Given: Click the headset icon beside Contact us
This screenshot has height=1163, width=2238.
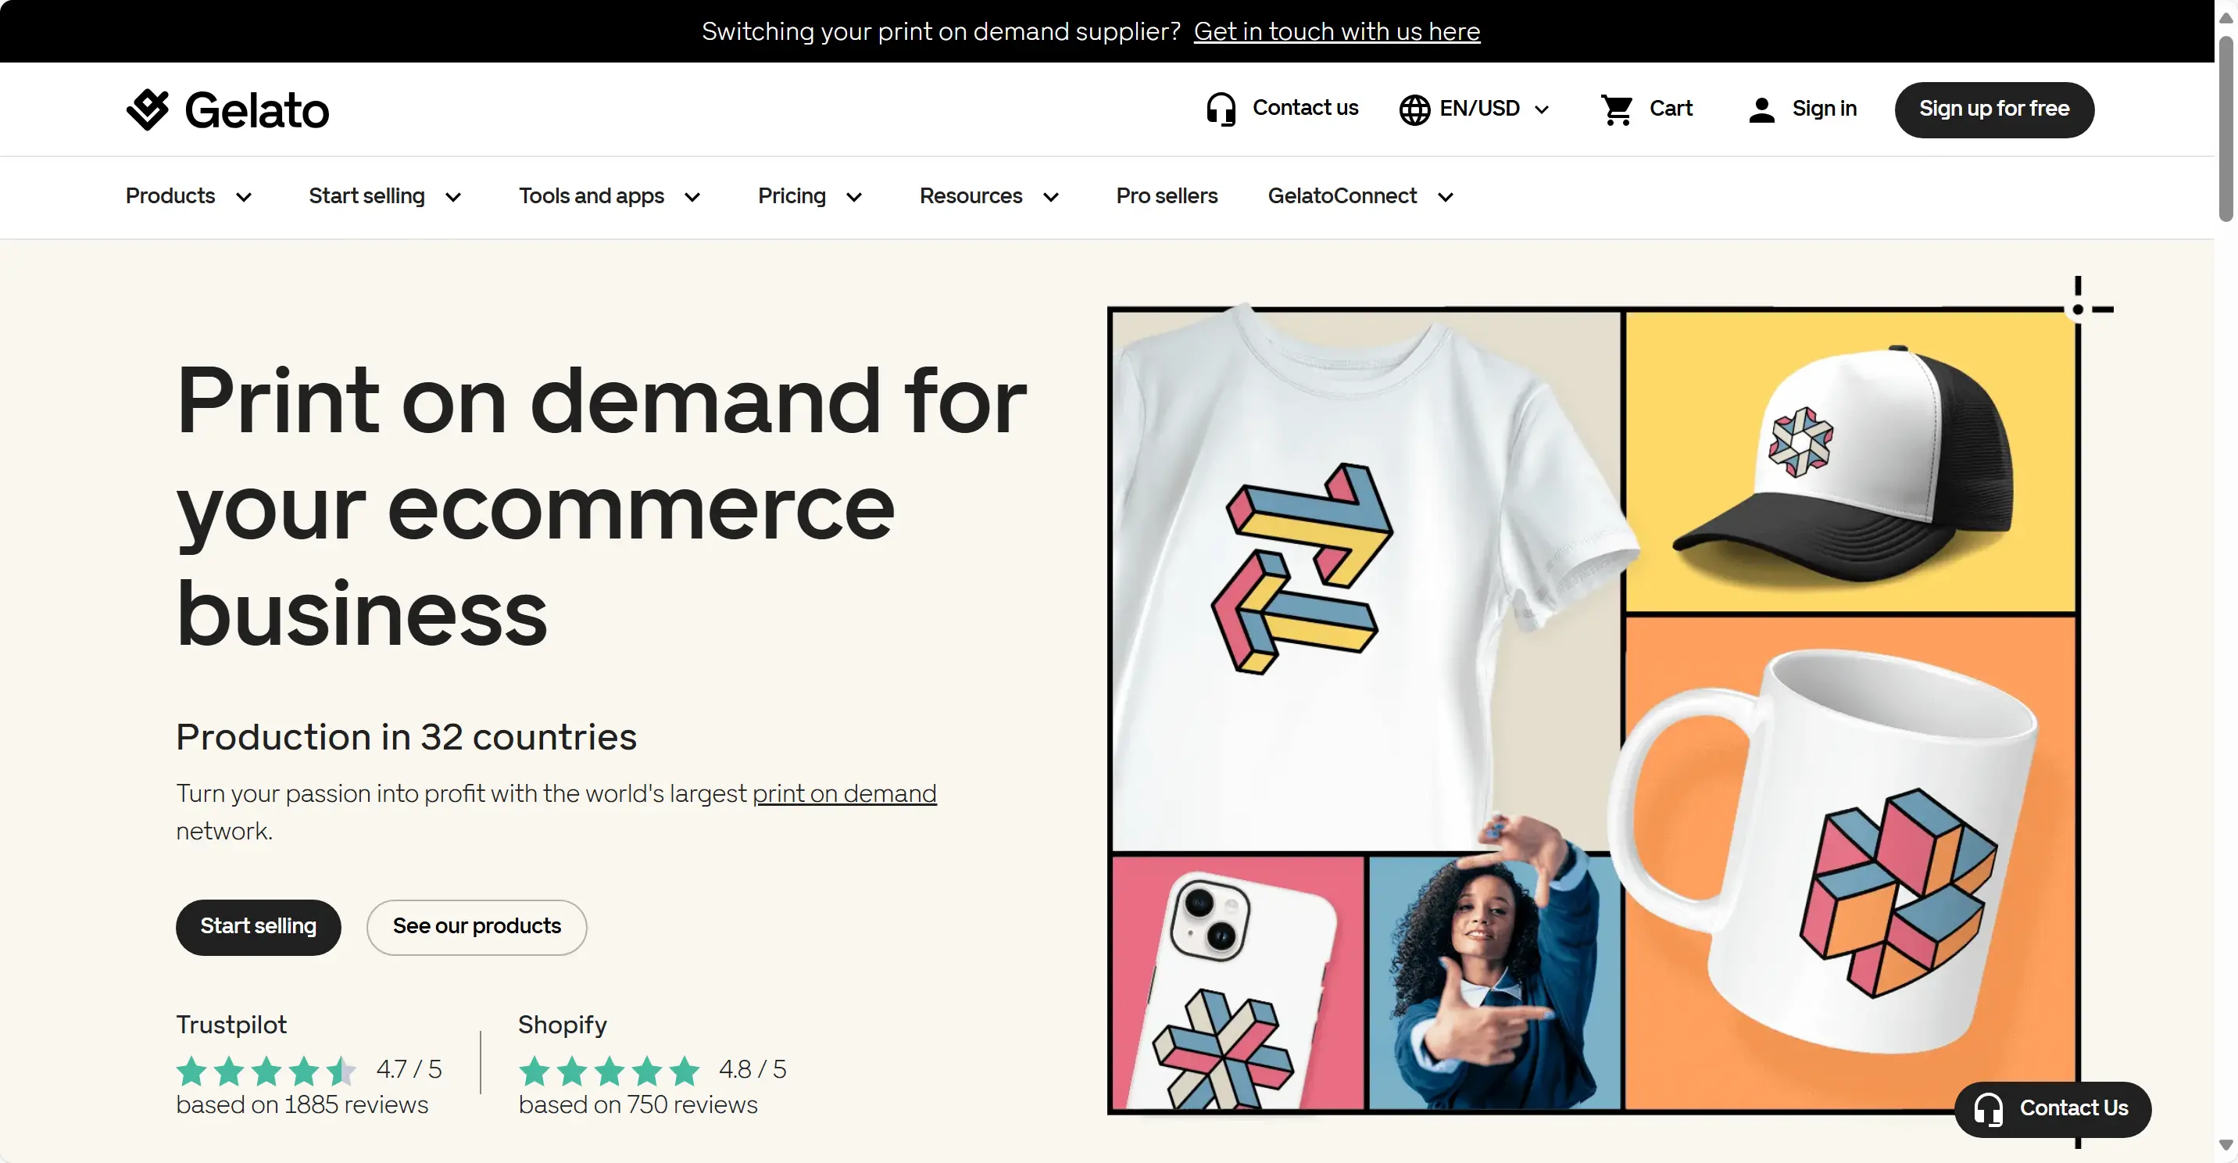Looking at the screenshot, I should click(x=1221, y=109).
